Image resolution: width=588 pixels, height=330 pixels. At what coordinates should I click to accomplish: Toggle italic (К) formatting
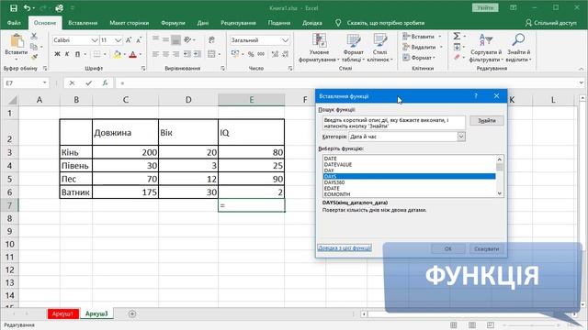[x=67, y=54]
